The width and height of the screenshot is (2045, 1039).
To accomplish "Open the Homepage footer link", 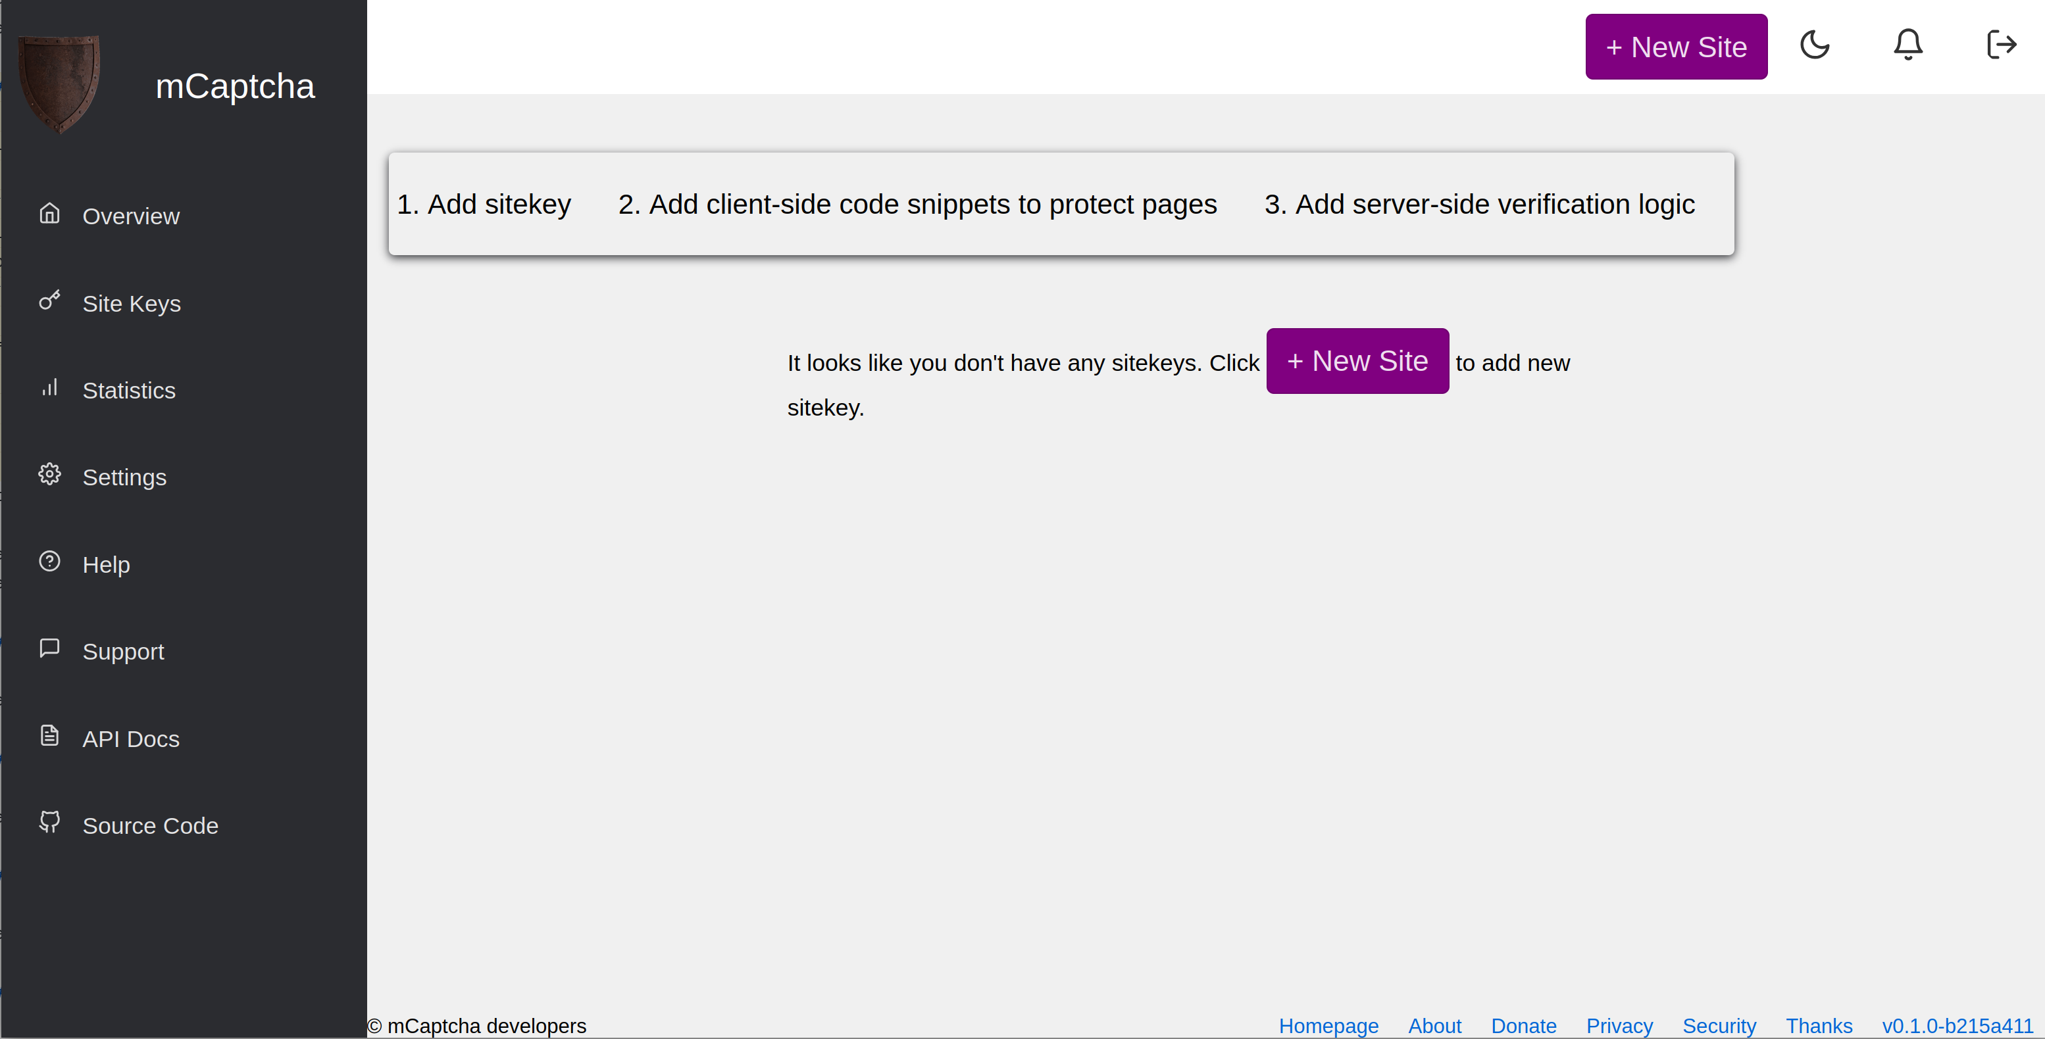I will 1328,1025.
